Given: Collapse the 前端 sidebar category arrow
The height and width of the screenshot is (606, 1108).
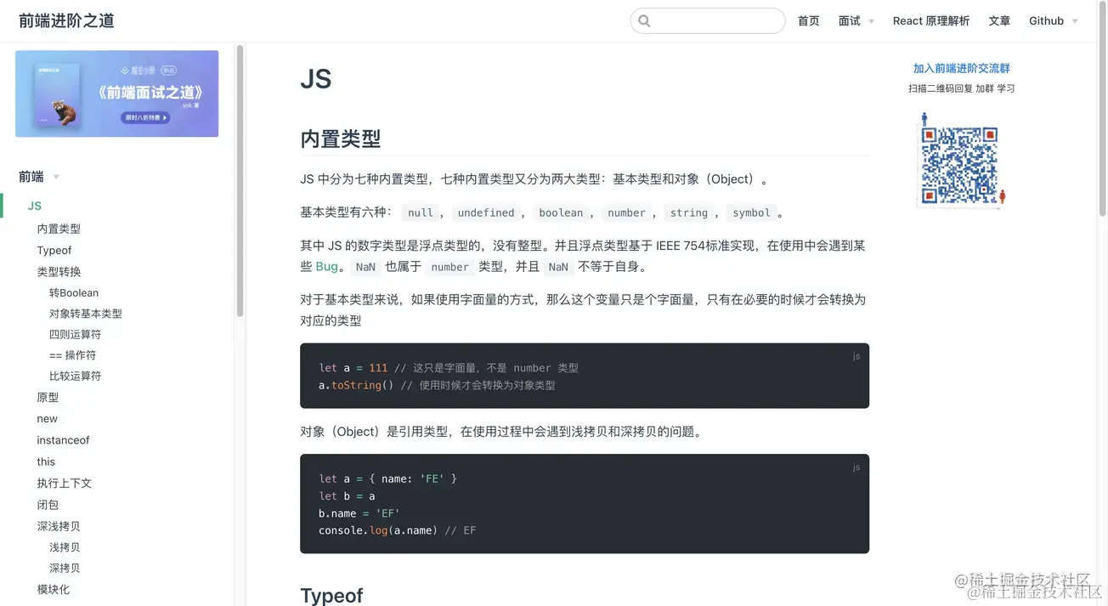Looking at the screenshot, I should coord(56,177).
